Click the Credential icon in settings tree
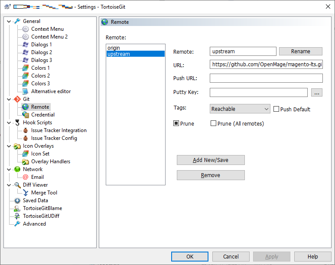335x265 pixels. (26, 115)
